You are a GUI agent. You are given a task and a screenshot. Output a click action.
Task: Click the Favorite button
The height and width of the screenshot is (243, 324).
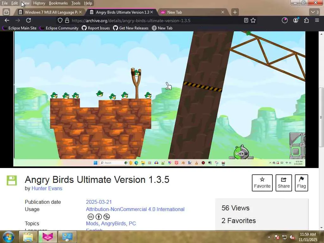[262, 183]
